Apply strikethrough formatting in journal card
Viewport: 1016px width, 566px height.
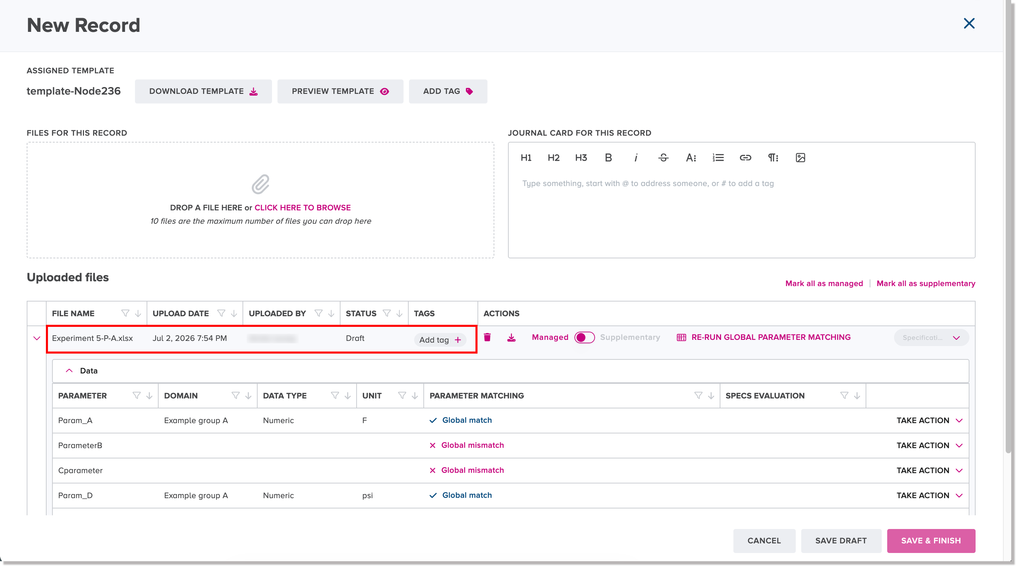663,158
